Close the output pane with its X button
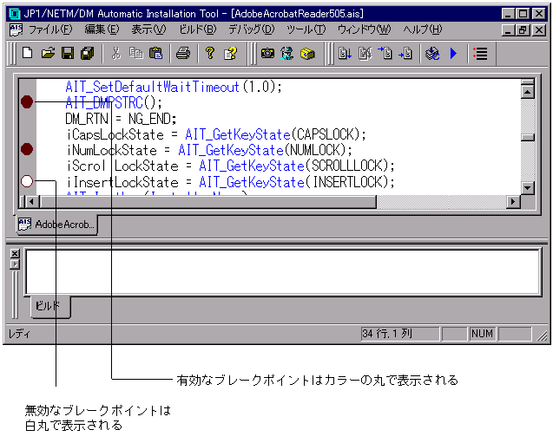The width and height of the screenshot is (553, 443). 15,253
